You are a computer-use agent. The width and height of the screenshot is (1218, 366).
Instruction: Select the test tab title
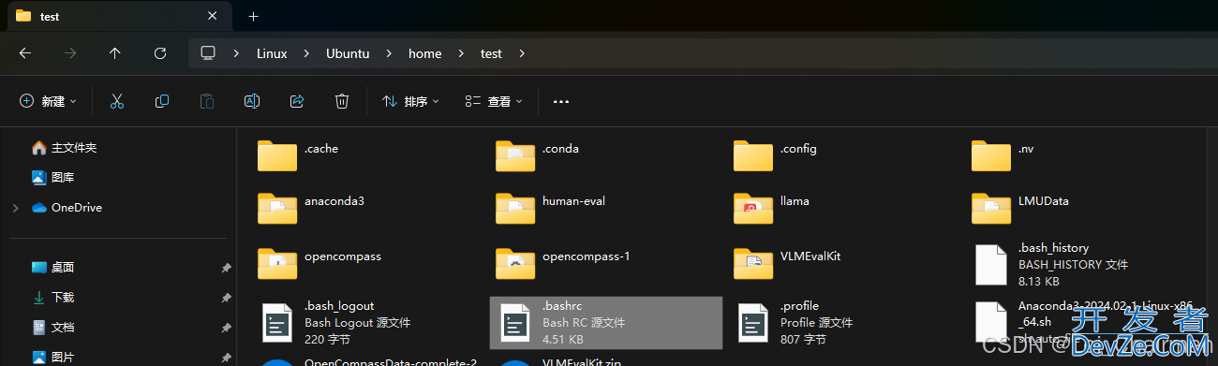click(x=50, y=16)
